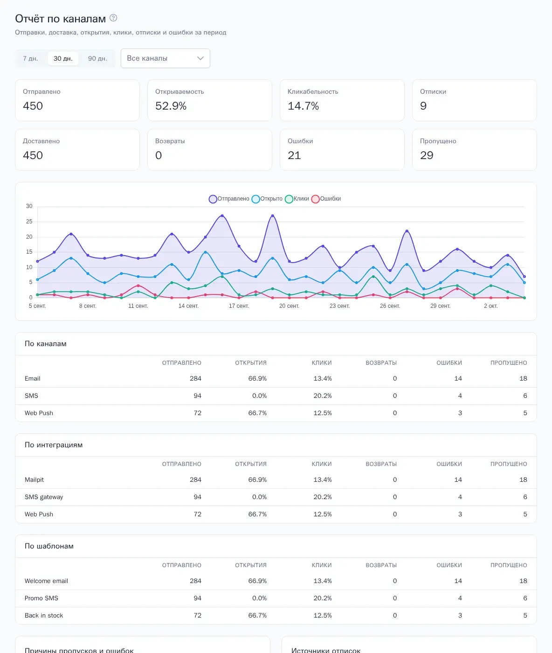Toggle Открыто series in chart legend
Viewport: 552px width, 653px height.
click(267, 199)
